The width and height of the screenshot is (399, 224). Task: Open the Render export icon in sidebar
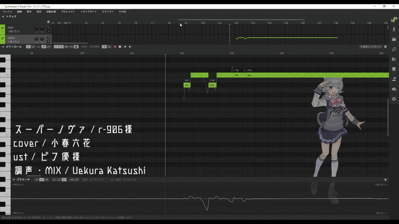(x=394, y=79)
